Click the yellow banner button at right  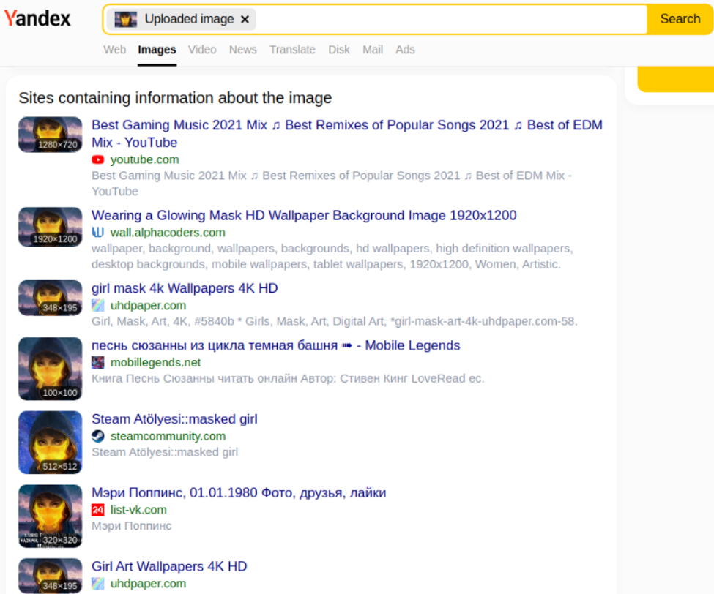point(676,79)
